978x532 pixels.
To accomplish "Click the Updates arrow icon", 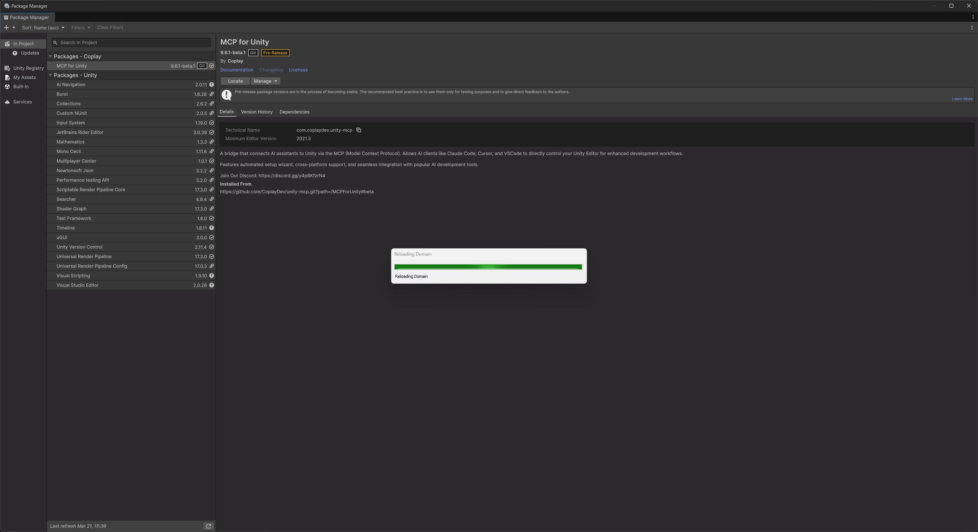I will point(15,53).
